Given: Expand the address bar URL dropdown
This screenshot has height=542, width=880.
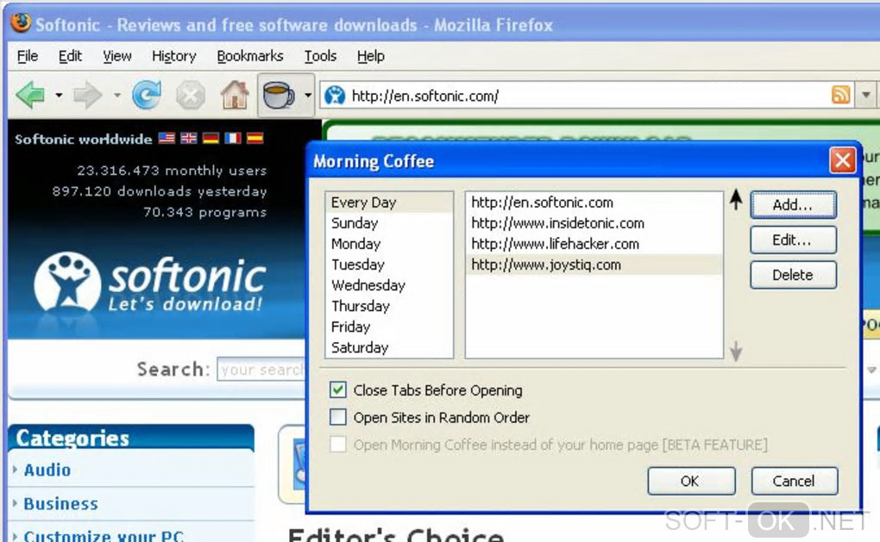Looking at the screenshot, I should (x=866, y=96).
